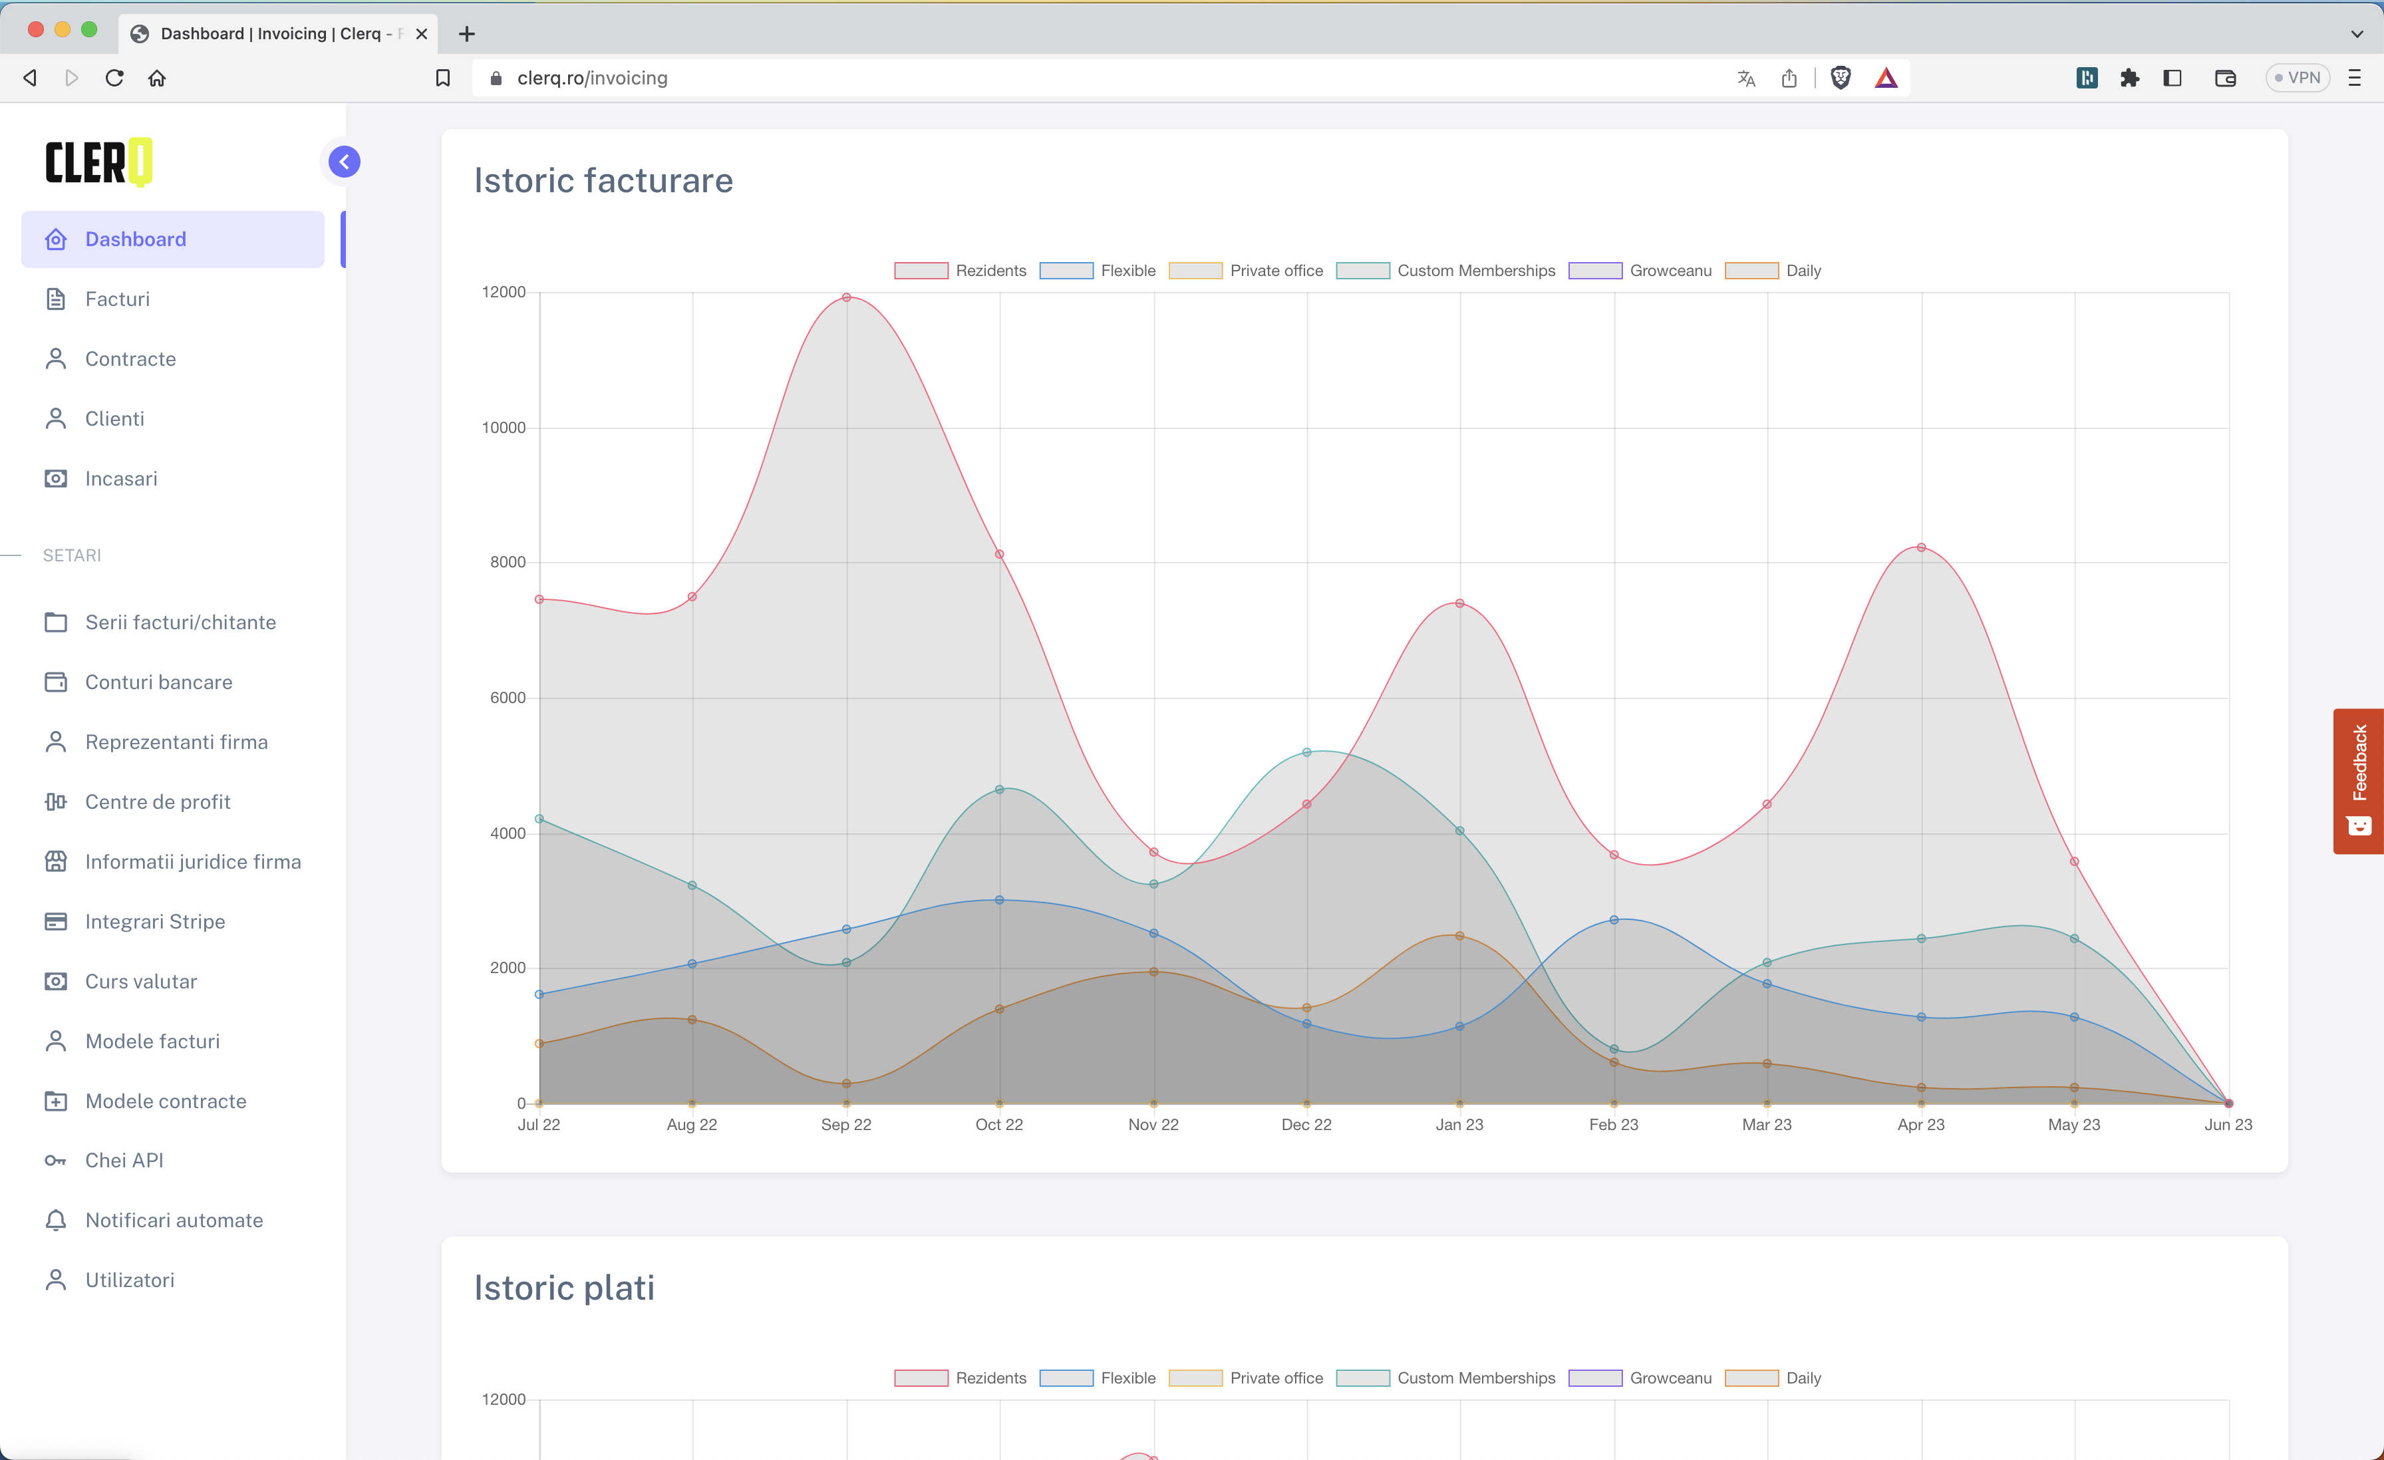Screen dimensions: 2384x1460
Task: Click the Integrari Stripe card icon
Action: tap(56, 922)
